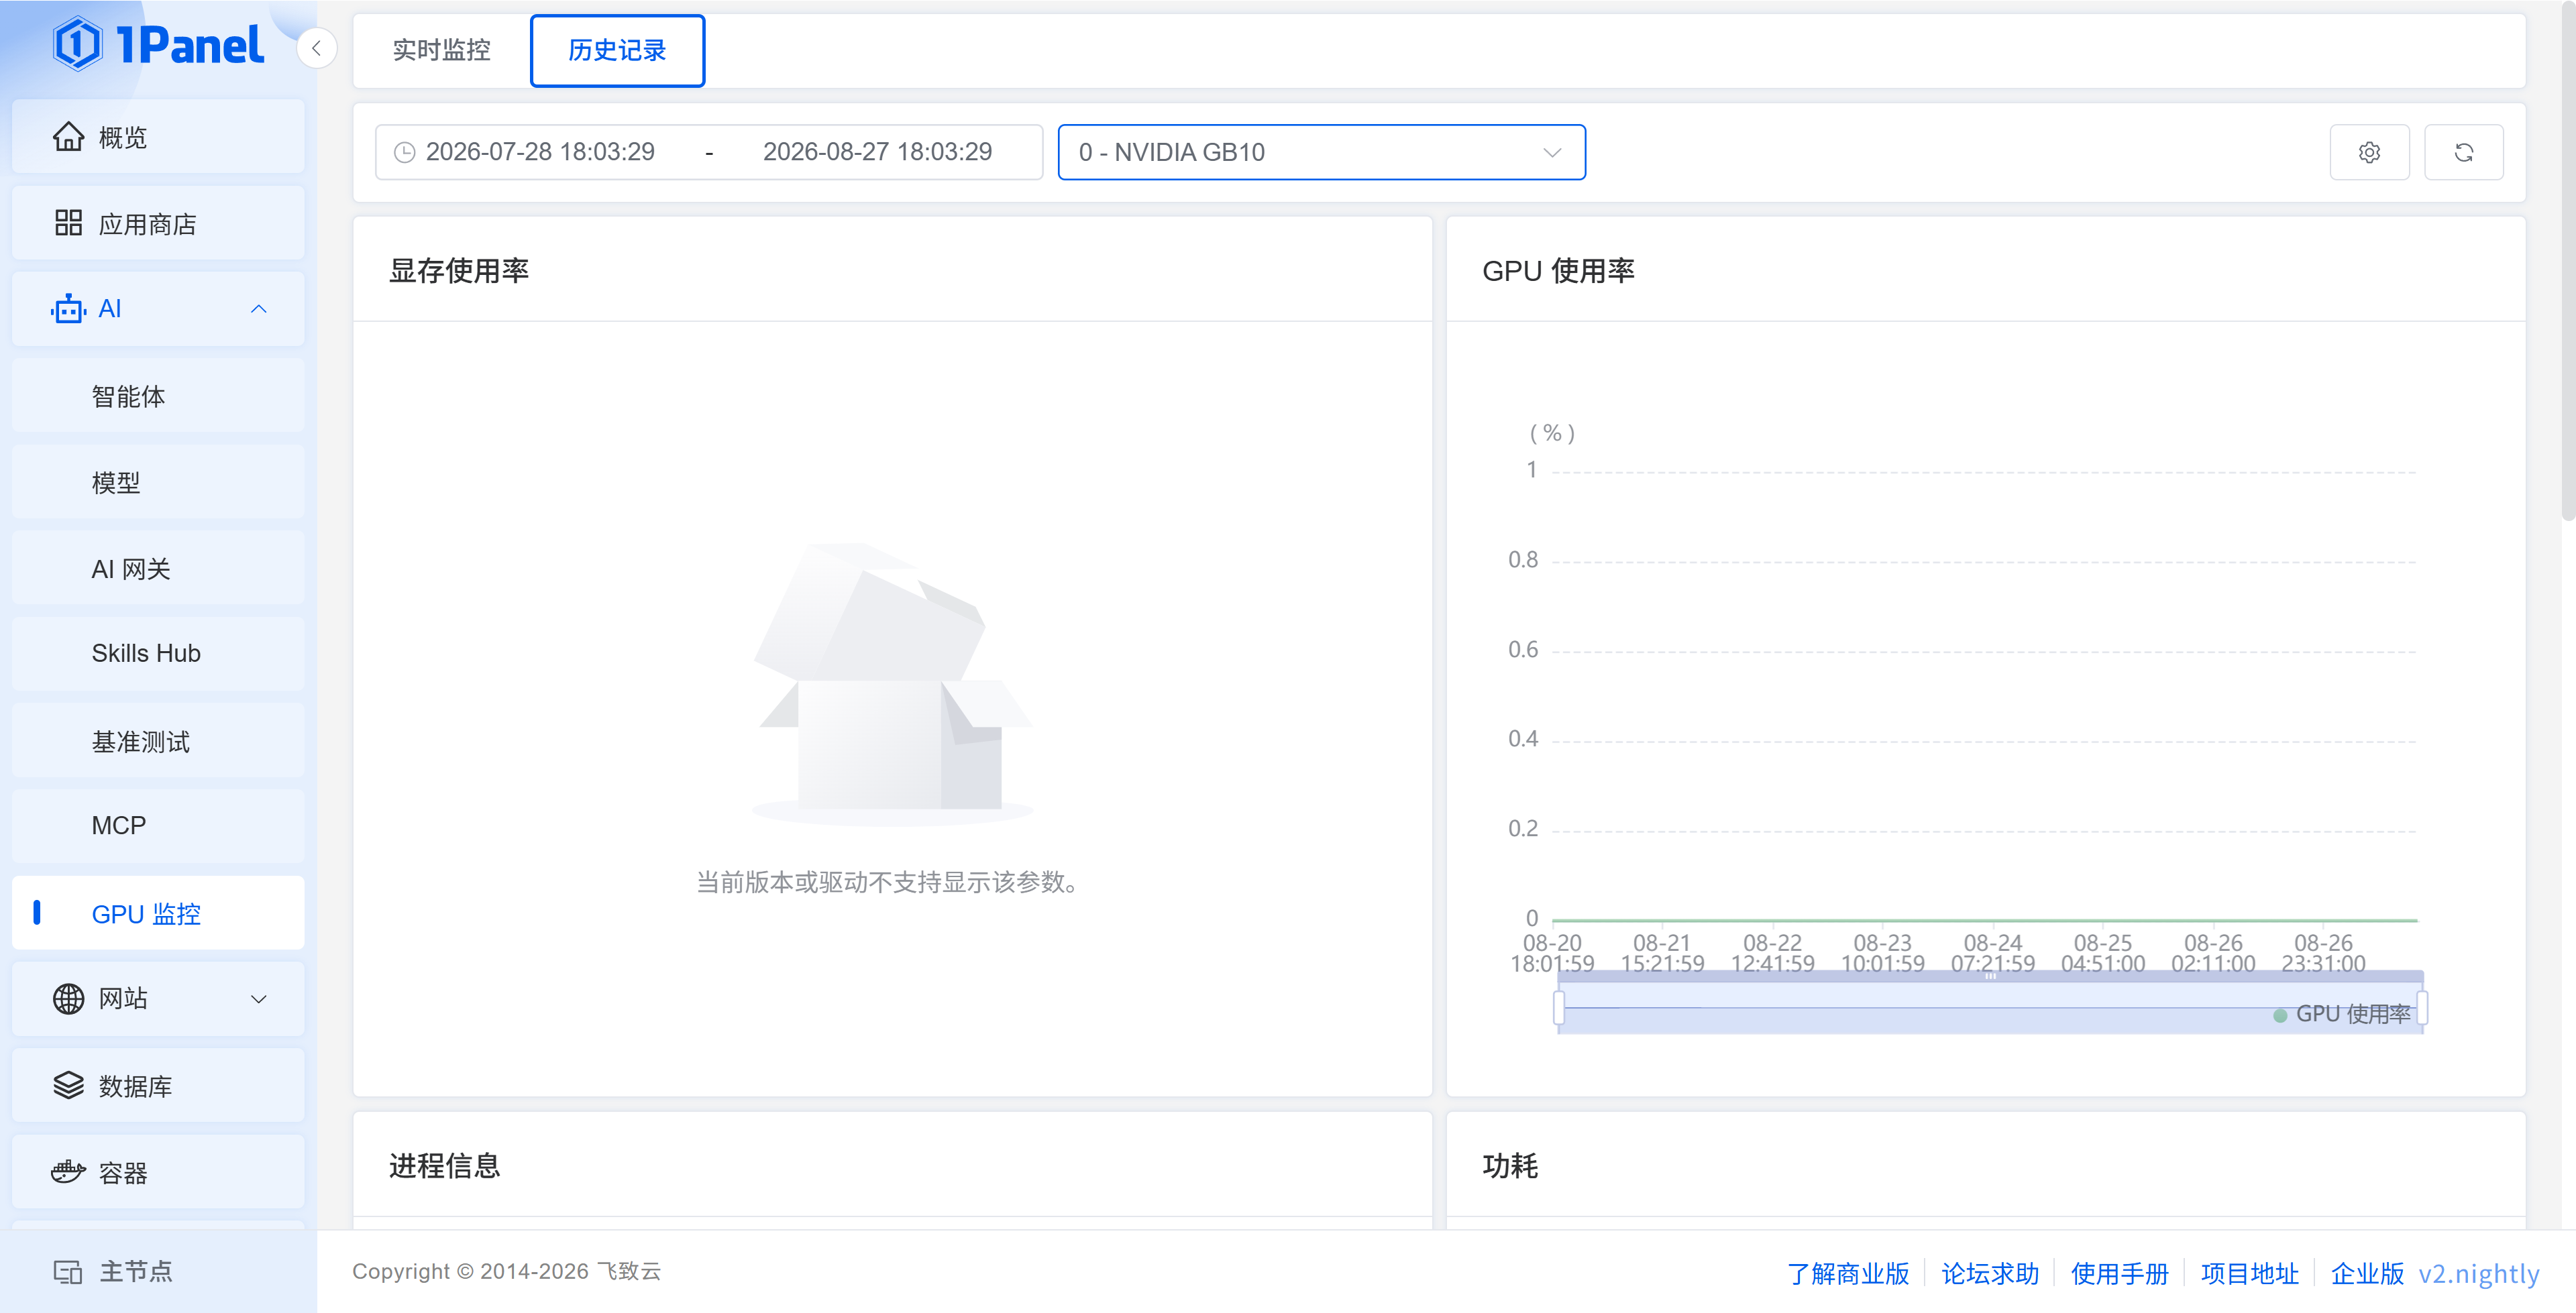The width and height of the screenshot is (2576, 1313).
Task: Open the MCP page
Action: click(x=158, y=825)
